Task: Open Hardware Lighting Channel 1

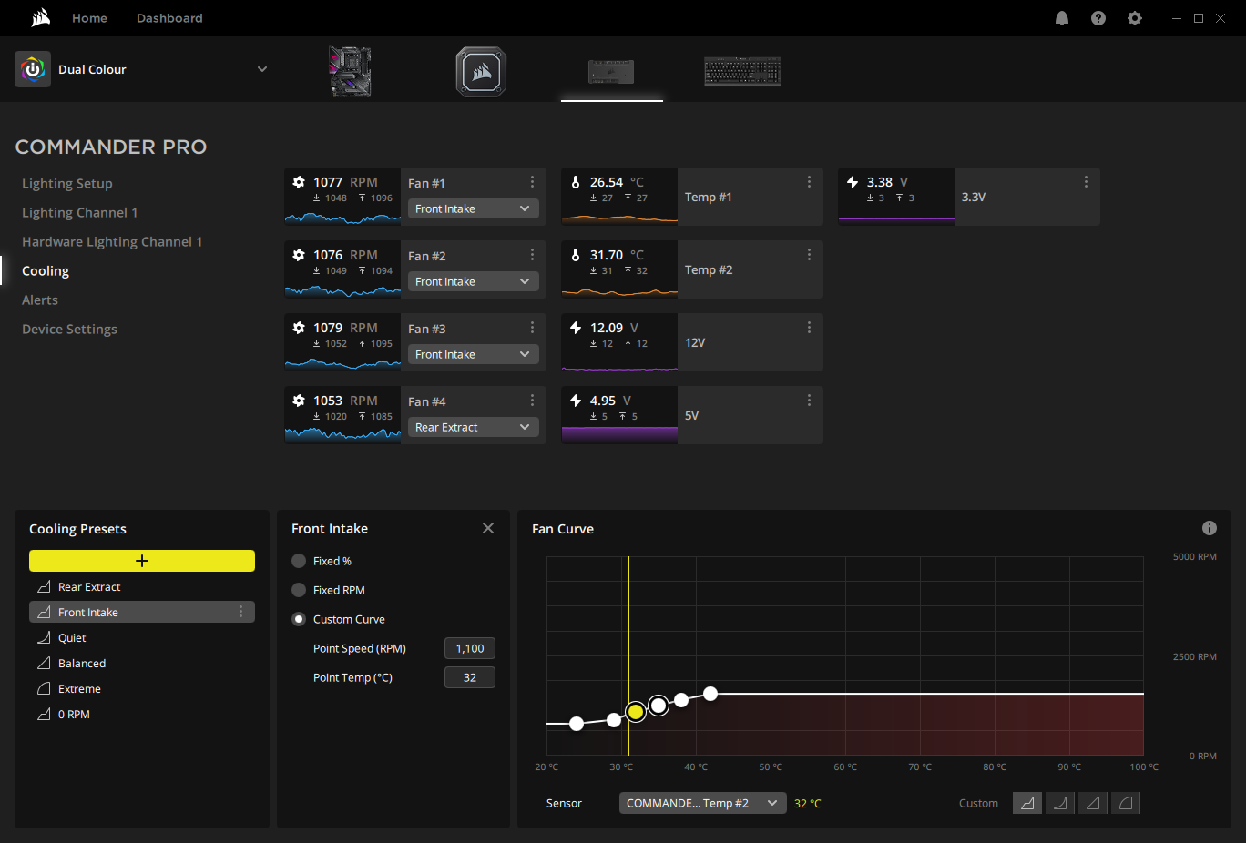Action: click(112, 241)
